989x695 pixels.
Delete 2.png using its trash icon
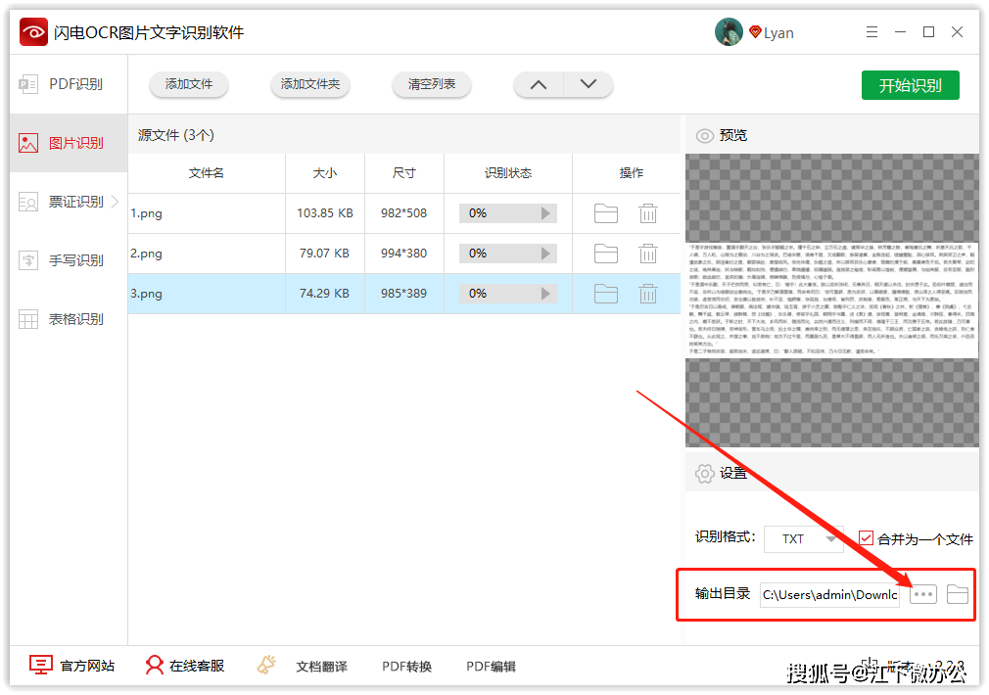pos(648,254)
